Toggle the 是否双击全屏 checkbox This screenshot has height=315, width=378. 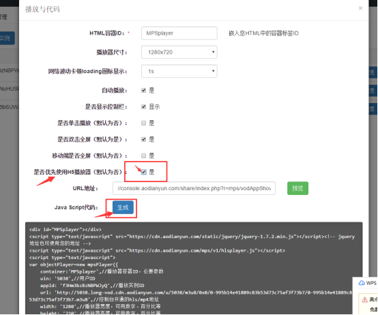pos(144,139)
